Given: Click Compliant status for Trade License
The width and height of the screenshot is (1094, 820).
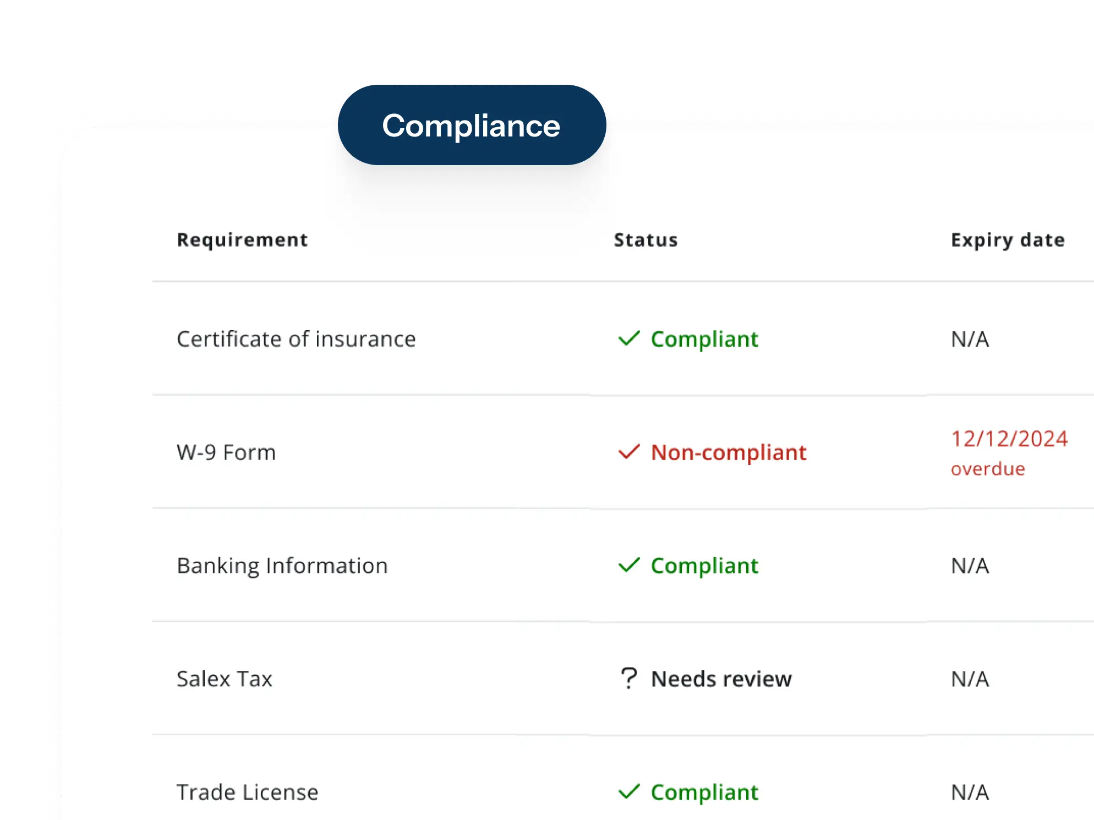Looking at the screenshot, I should tap(704, 792).
